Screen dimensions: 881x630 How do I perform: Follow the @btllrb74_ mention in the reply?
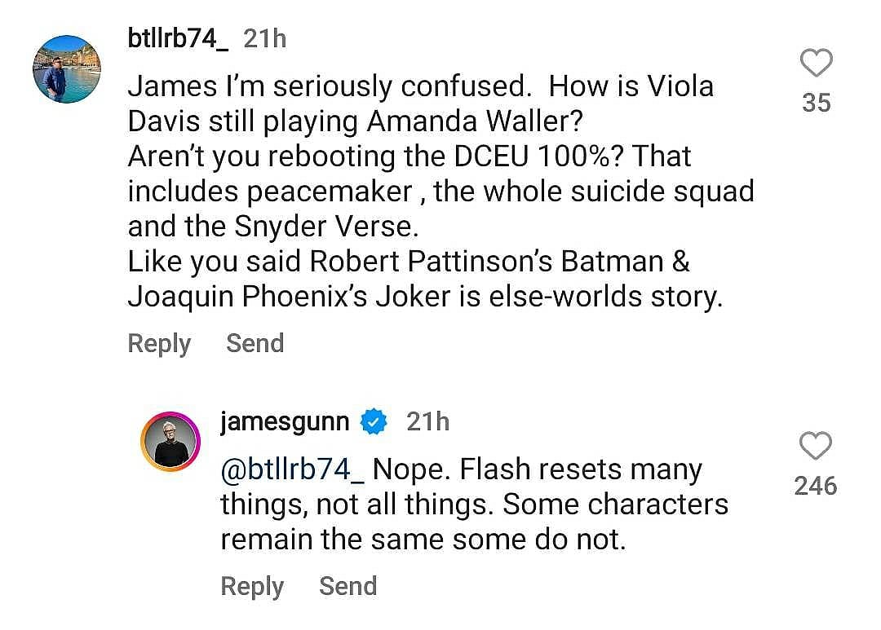(291, 470)
